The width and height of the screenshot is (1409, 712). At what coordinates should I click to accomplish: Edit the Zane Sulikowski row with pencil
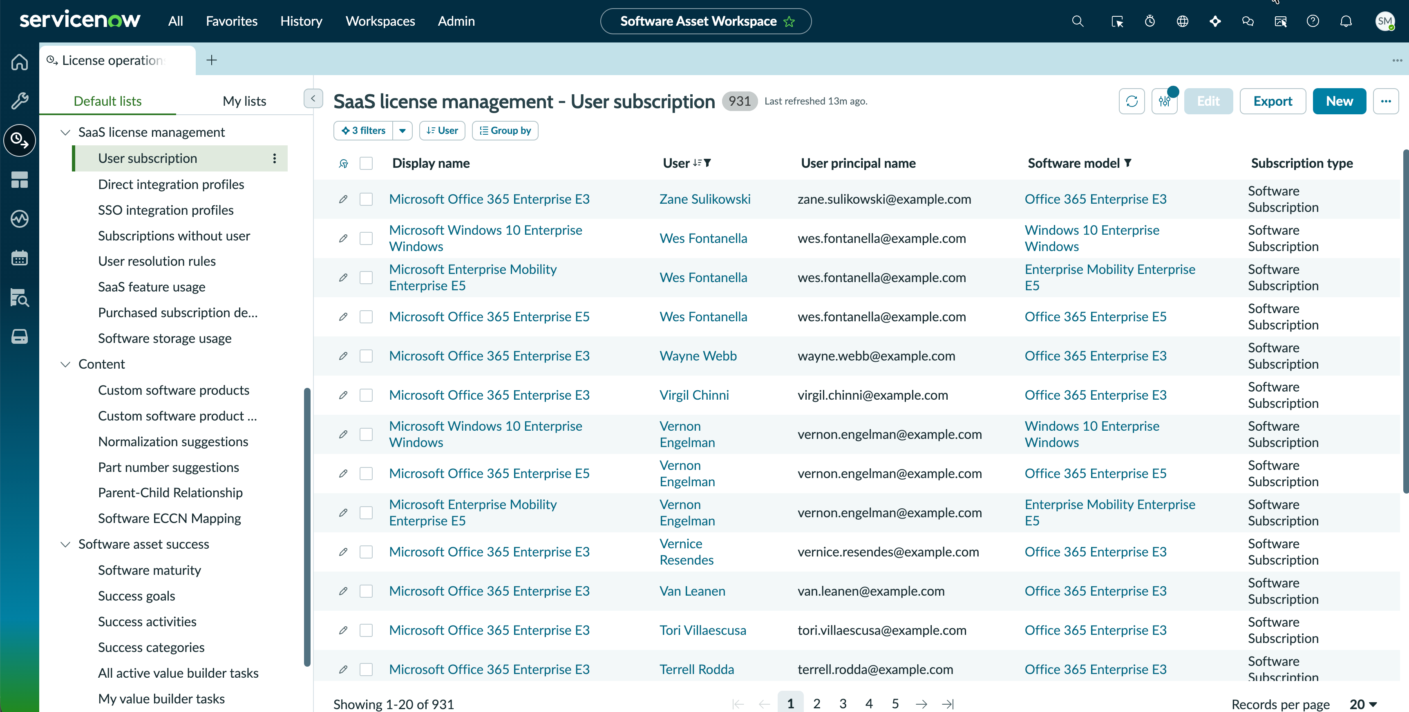pyautogui.click(x=343, y=199)
